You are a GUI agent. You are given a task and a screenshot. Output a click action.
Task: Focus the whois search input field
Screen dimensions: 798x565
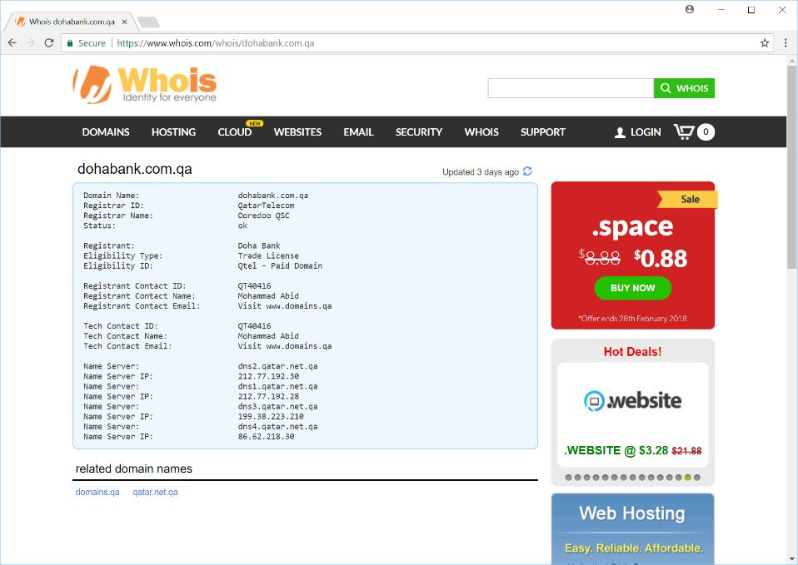571,88
